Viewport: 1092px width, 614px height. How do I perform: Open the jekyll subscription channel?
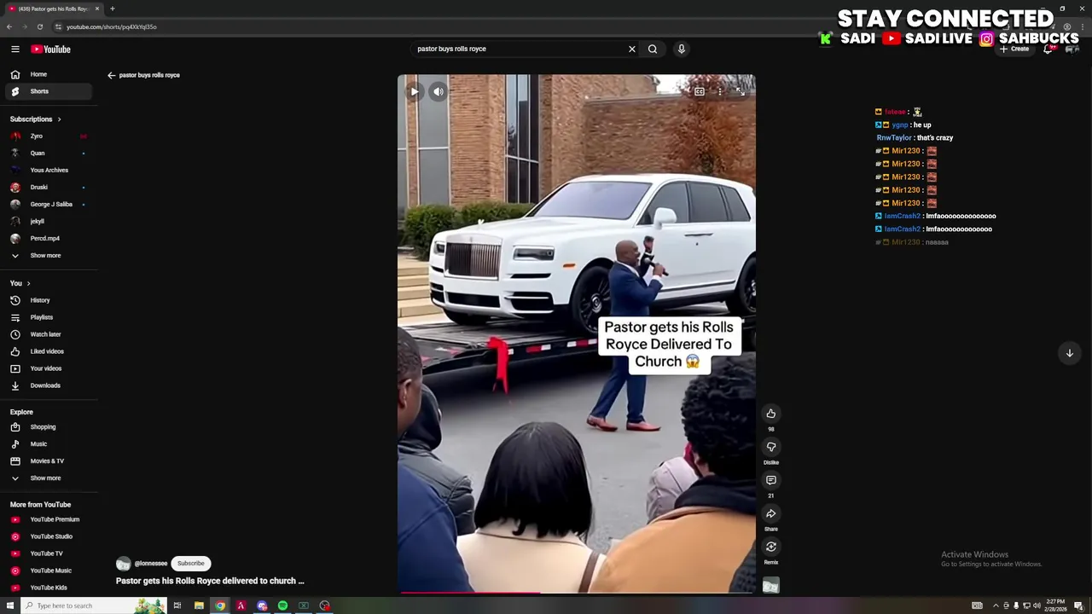49,222
